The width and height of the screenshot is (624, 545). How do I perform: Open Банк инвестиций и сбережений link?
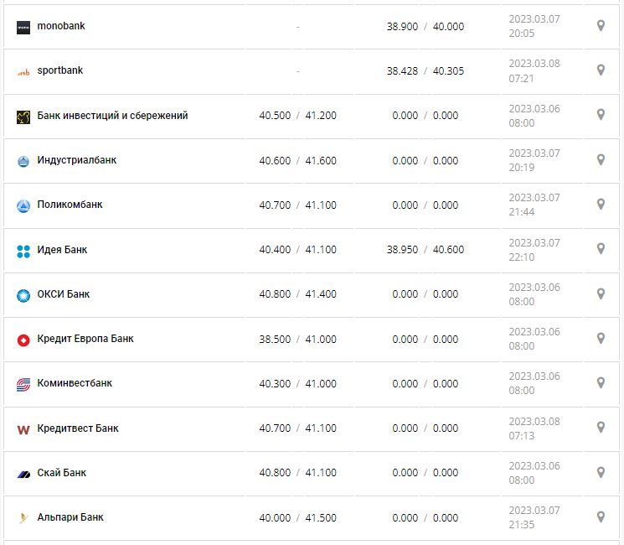tap(112, 116)
